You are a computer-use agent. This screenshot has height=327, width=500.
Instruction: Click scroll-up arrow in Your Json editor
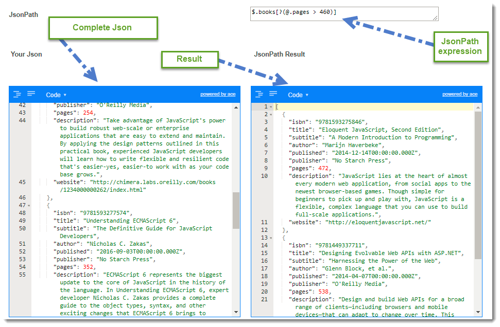236,107
